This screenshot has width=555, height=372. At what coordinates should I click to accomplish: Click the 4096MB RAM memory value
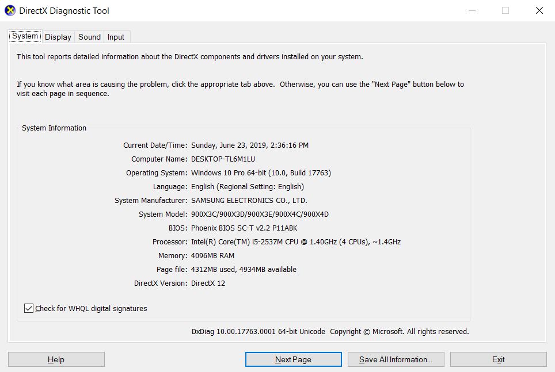[212, 256]
